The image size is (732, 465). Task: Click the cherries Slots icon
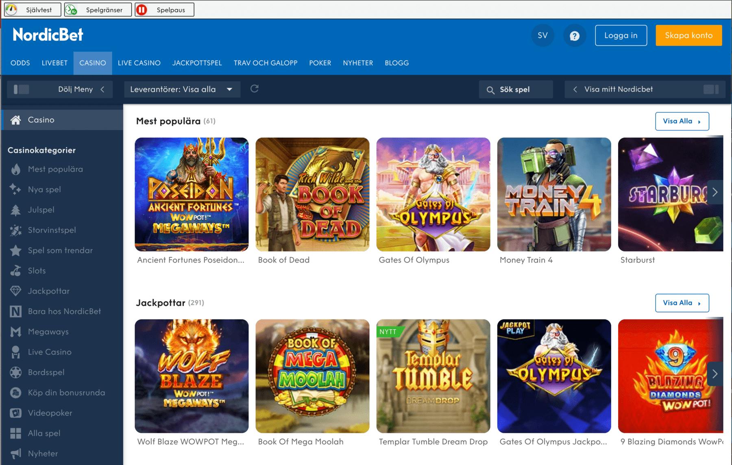16,271
